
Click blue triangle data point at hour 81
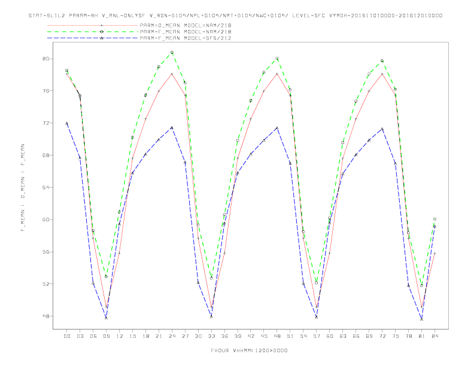tap(422, 319)
